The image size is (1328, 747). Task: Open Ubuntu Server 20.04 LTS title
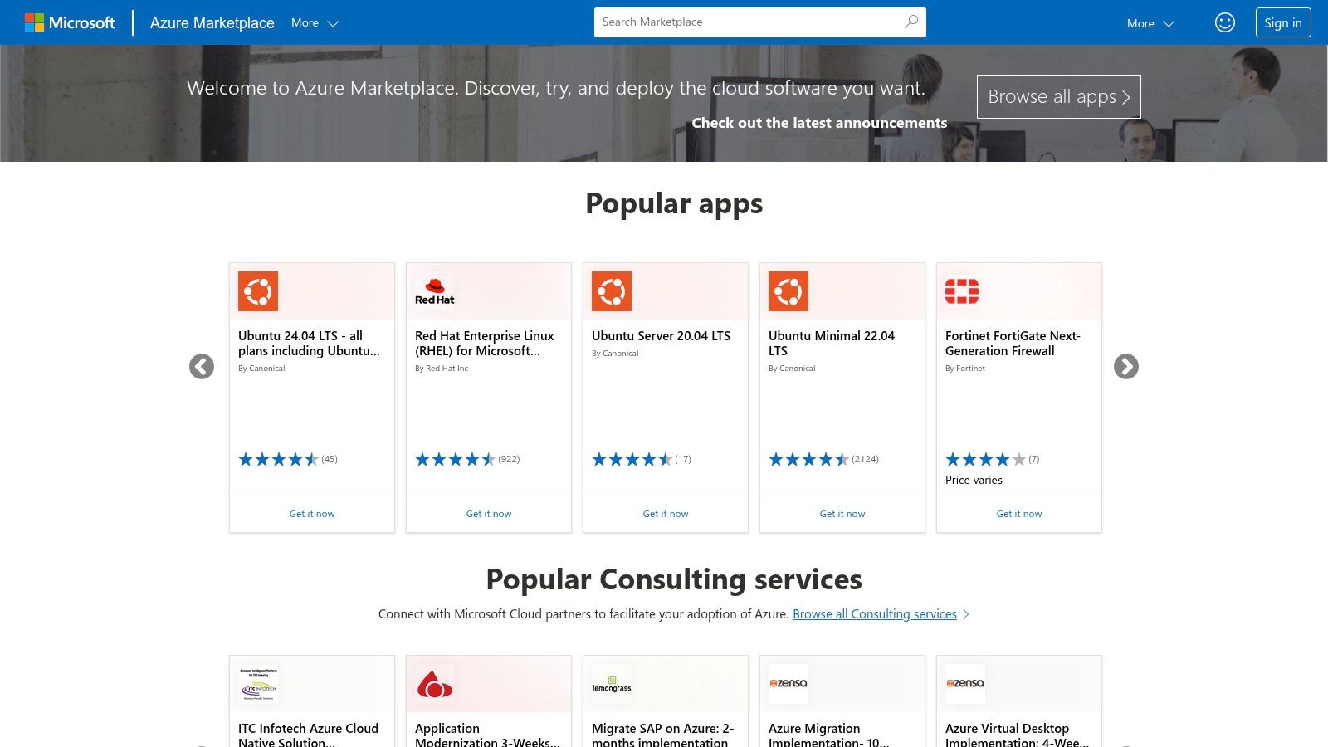point(661,336)
